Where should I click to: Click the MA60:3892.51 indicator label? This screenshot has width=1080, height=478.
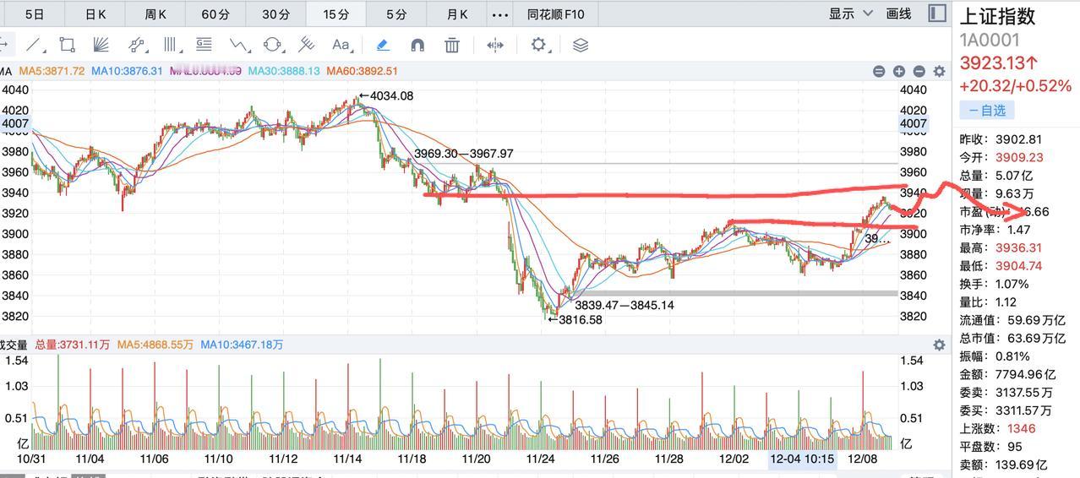tap(362, 72)
